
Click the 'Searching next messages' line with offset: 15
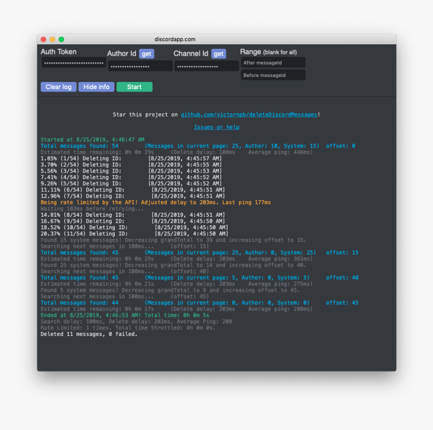[x=125, y=246]
